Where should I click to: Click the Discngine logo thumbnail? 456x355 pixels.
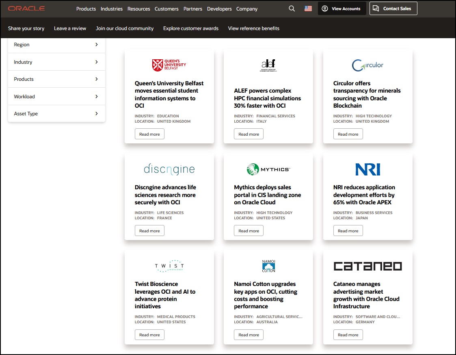coord(169,169)
